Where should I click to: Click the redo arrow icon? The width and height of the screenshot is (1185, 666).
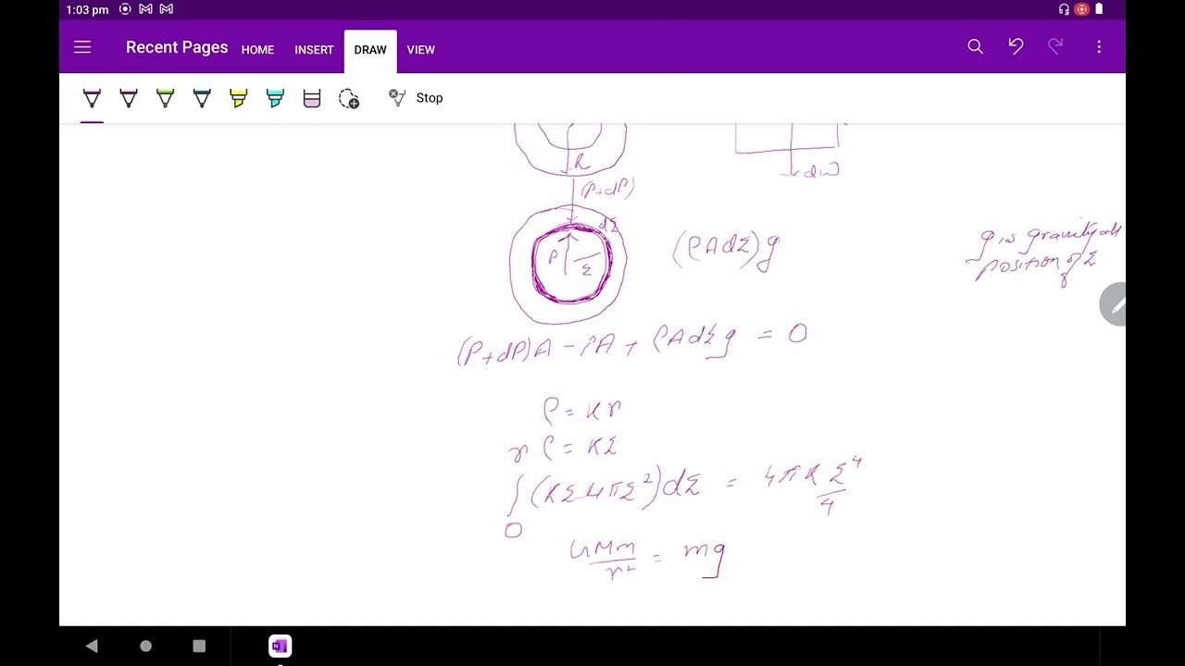tap(1055, 46)
